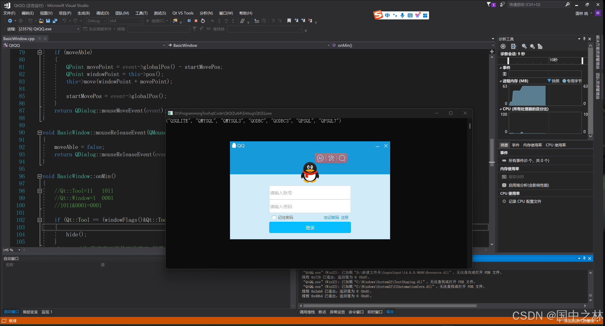The width and height of the screenshot is (605, 326).
Task: Collapse the code block at line 79
Action: pos(40,52)
